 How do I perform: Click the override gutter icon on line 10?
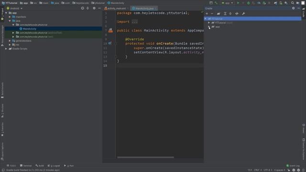[x=110, y=43]
